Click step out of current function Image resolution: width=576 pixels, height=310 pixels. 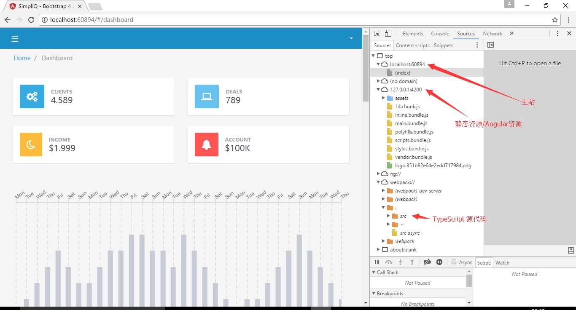[x=412, y=262]
